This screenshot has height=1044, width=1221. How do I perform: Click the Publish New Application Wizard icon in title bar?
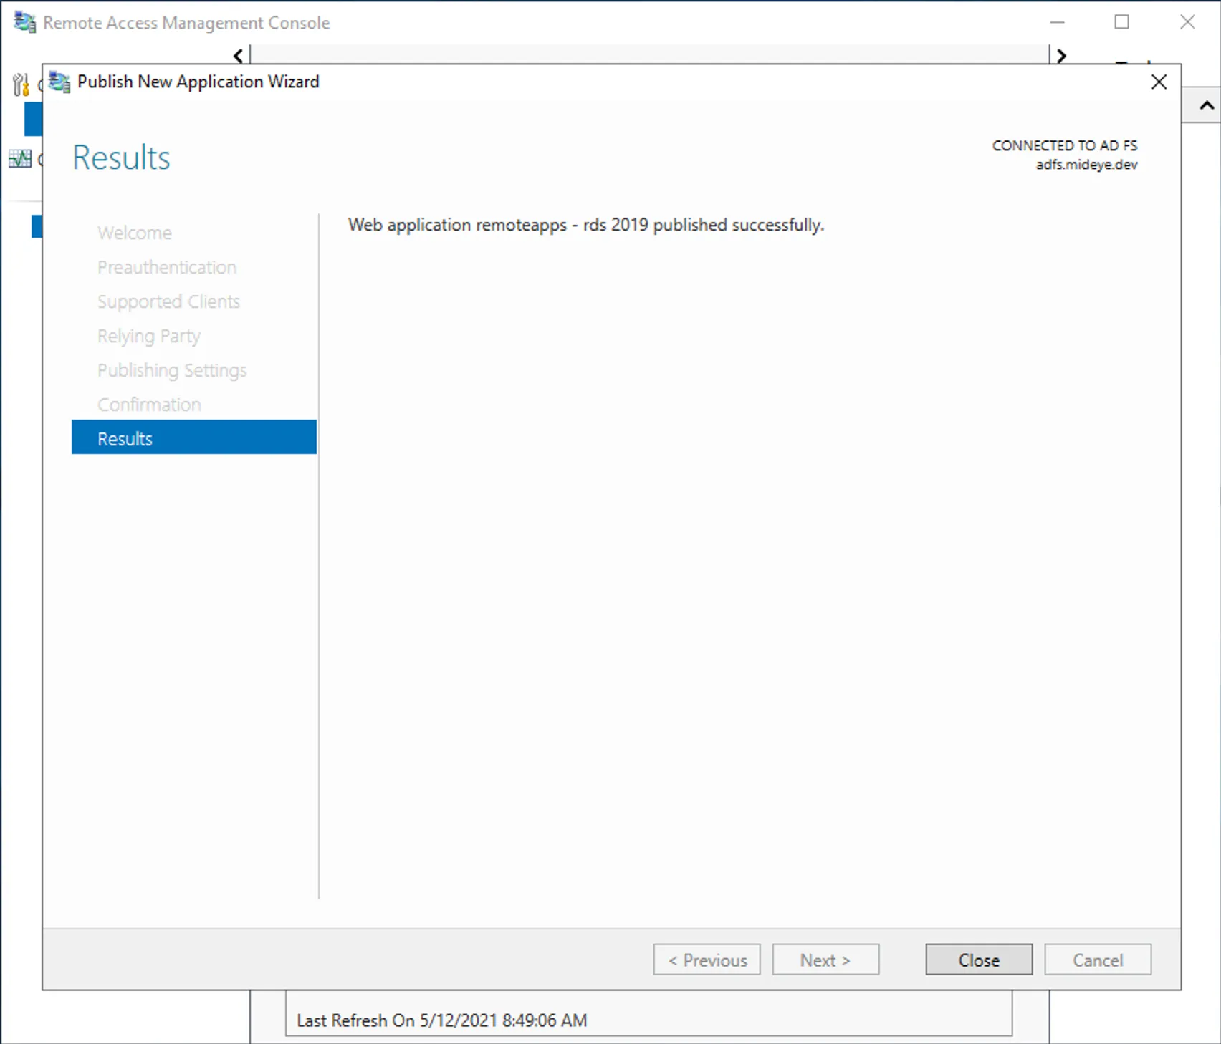coord(59,82)
